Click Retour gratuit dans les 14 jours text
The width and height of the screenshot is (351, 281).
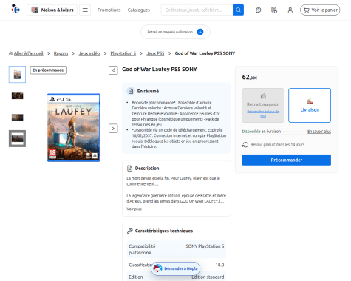(x=277, y=145)
